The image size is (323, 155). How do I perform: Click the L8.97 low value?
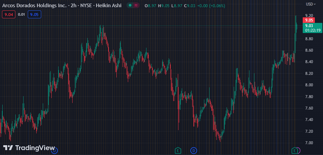tap(177, 6)
